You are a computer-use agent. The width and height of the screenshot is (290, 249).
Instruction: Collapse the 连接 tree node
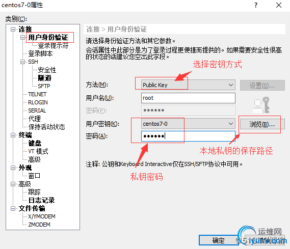coord(13,30)
